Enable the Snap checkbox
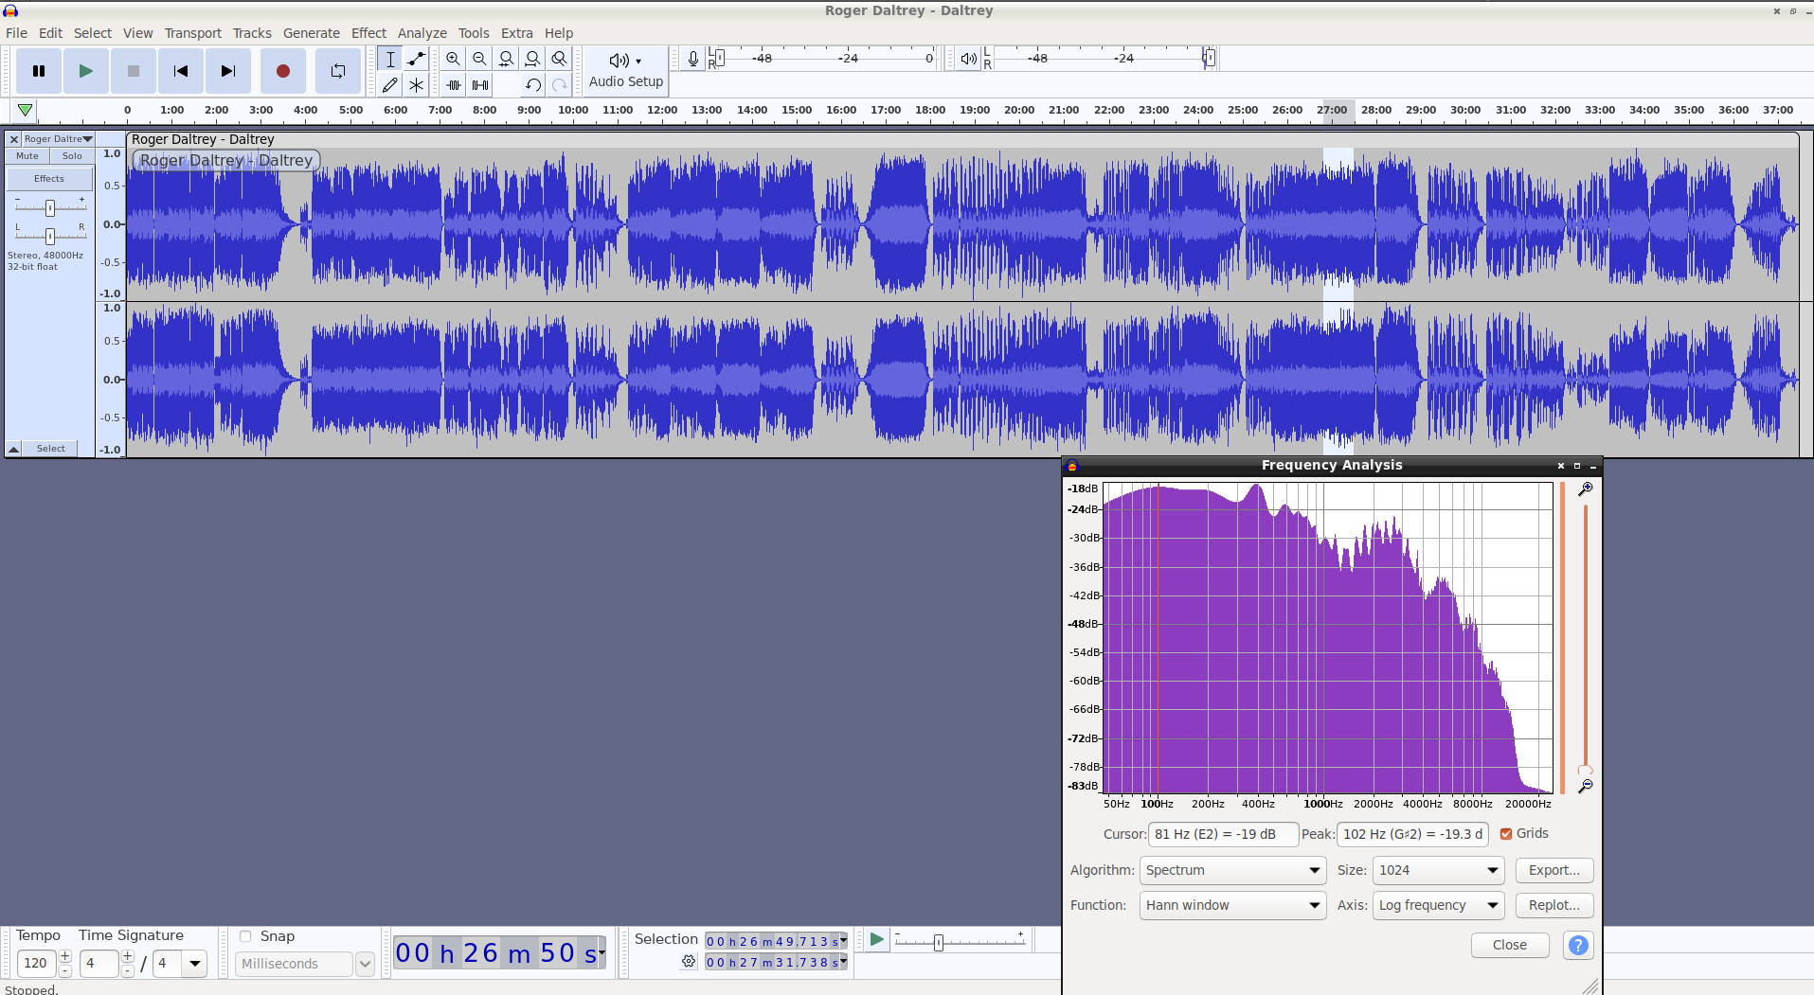 click(245, 936)
